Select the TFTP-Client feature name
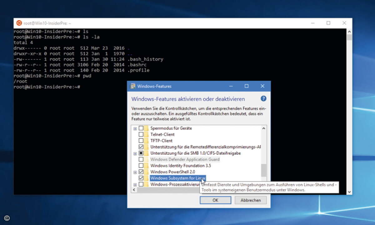Image resolution: width=375 pixels, height=225 pixels. 161,141
